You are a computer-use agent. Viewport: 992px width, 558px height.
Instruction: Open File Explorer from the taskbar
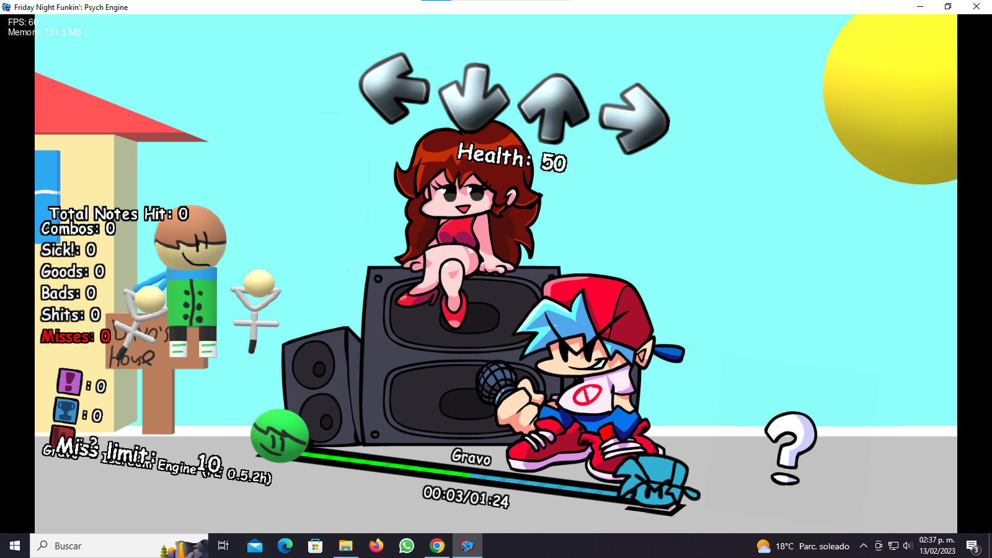345,546
